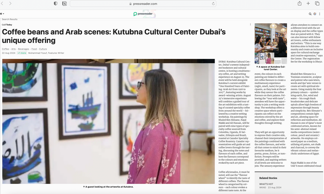
Task: Show Safari tab overview
Action: coord(317,3)
